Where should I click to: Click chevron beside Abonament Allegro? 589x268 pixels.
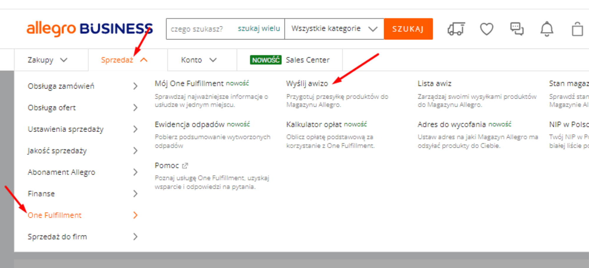(x=135, y=172)
